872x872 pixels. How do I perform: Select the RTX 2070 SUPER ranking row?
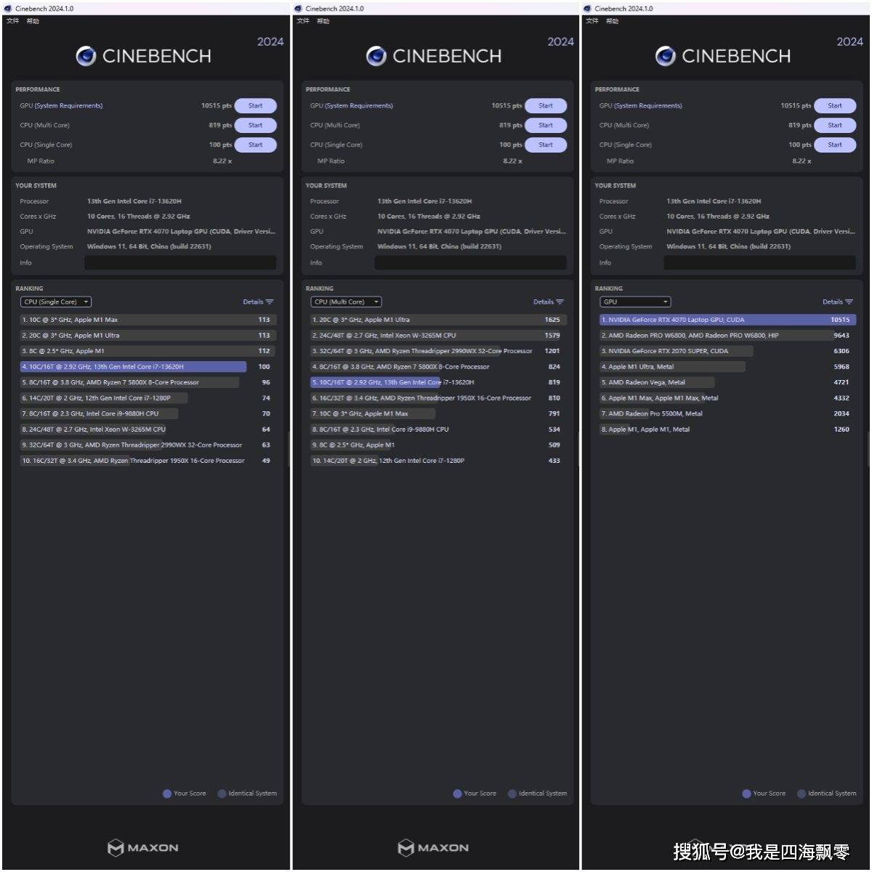click(727, 351)
